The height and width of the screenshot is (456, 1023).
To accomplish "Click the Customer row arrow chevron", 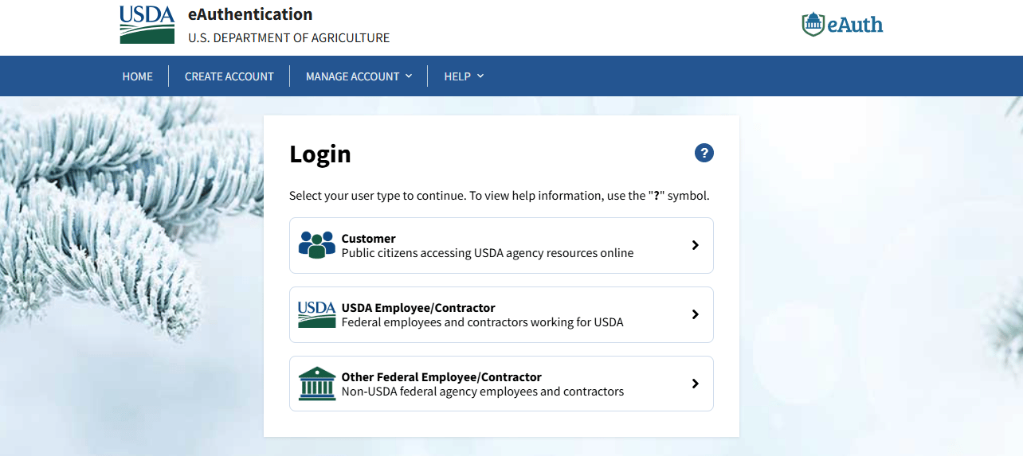I will tap(696, 245).
